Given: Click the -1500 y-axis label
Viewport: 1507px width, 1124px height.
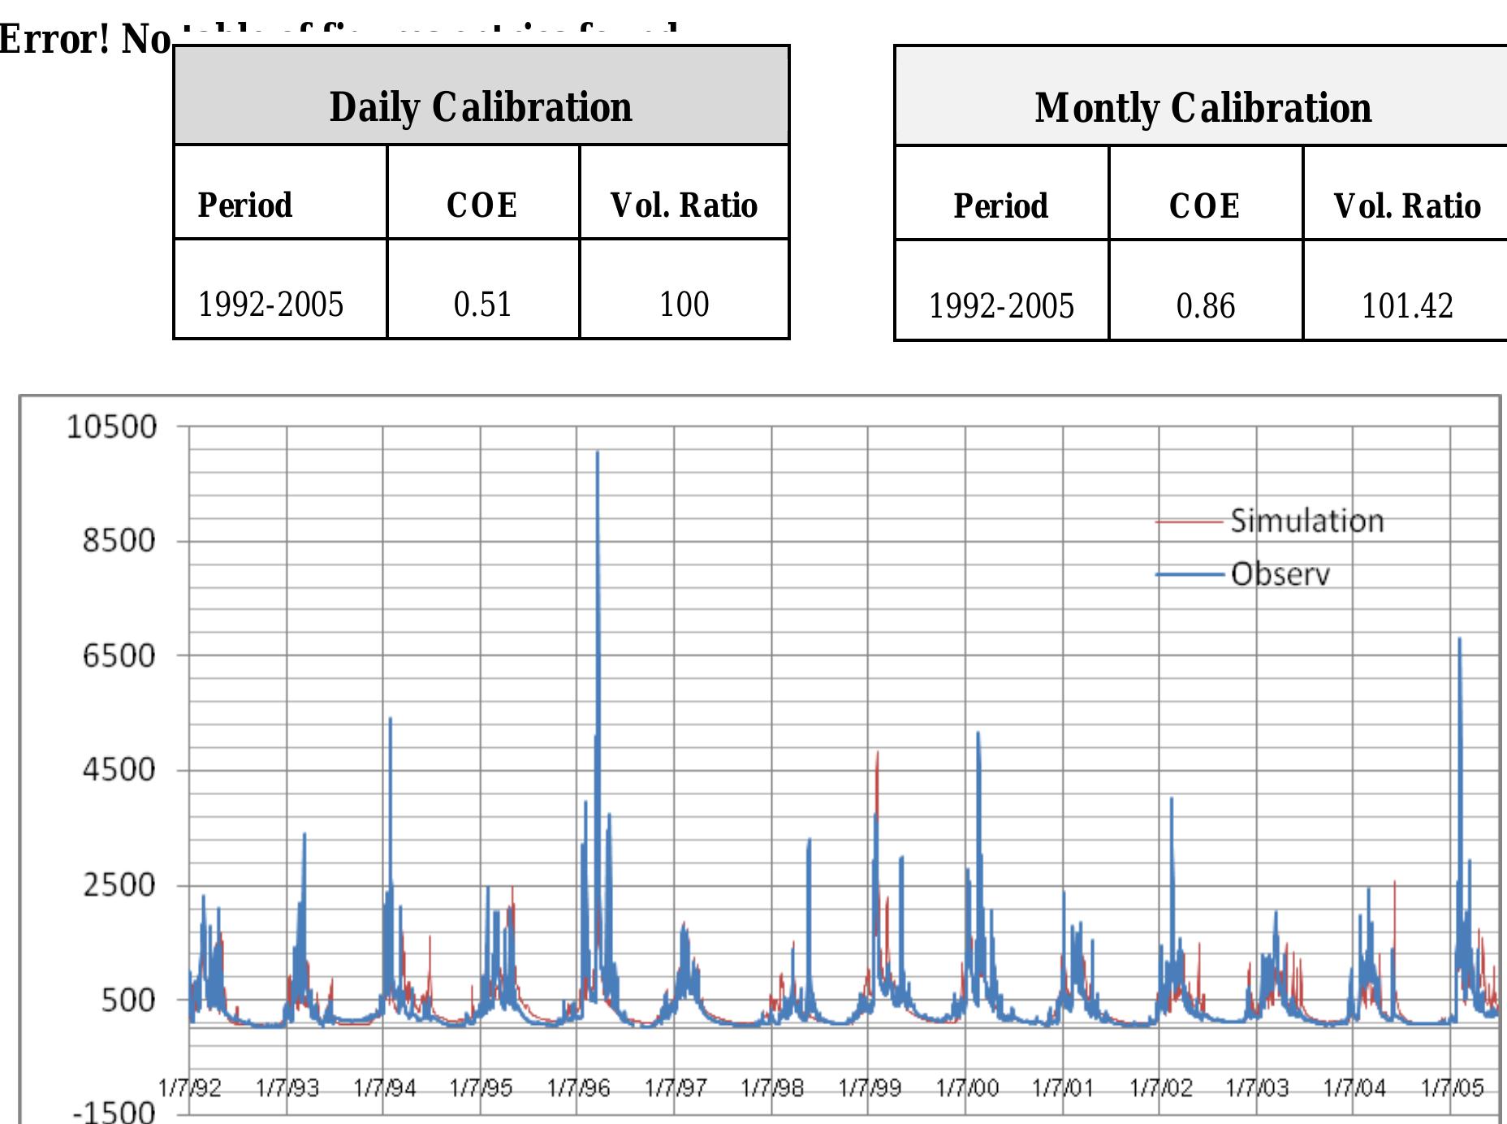Looking at the screenshot, I should pos(114,1112).
